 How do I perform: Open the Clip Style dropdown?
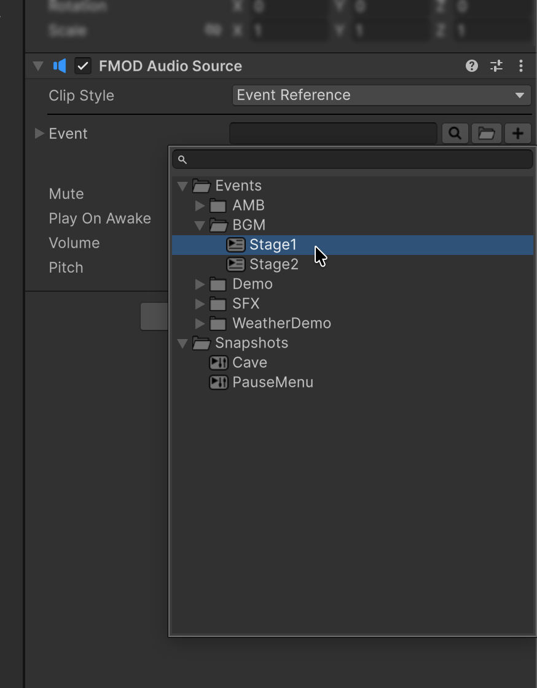pyautogui.click(x=382, y=95)
